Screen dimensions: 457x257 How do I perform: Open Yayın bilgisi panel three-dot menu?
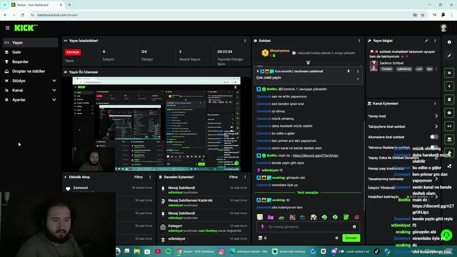(x=435, y=41)
